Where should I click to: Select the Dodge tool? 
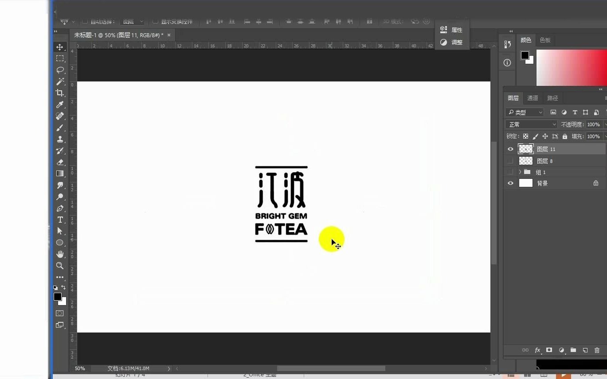(60, 197)
